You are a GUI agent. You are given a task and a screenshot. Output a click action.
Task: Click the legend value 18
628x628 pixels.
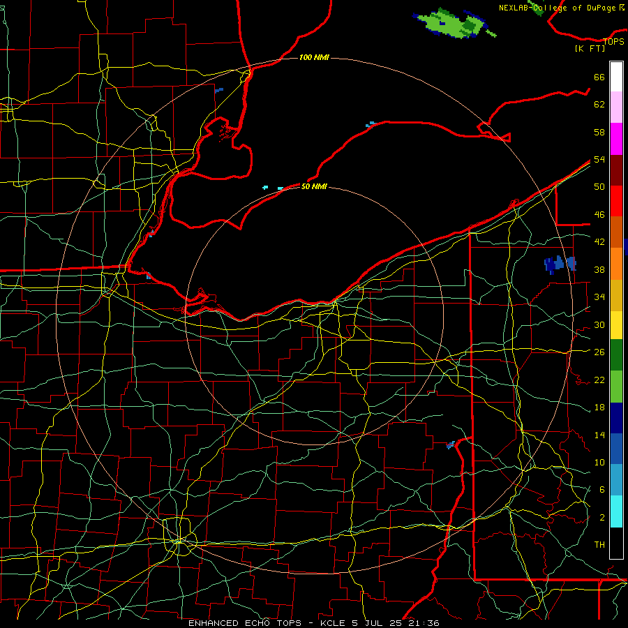click(599, 408)
